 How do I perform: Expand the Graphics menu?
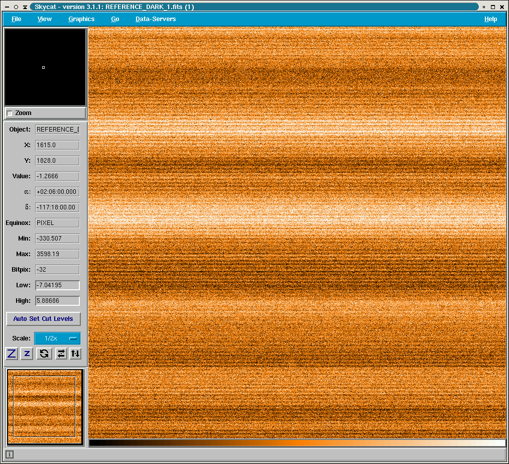click(81, 19)
